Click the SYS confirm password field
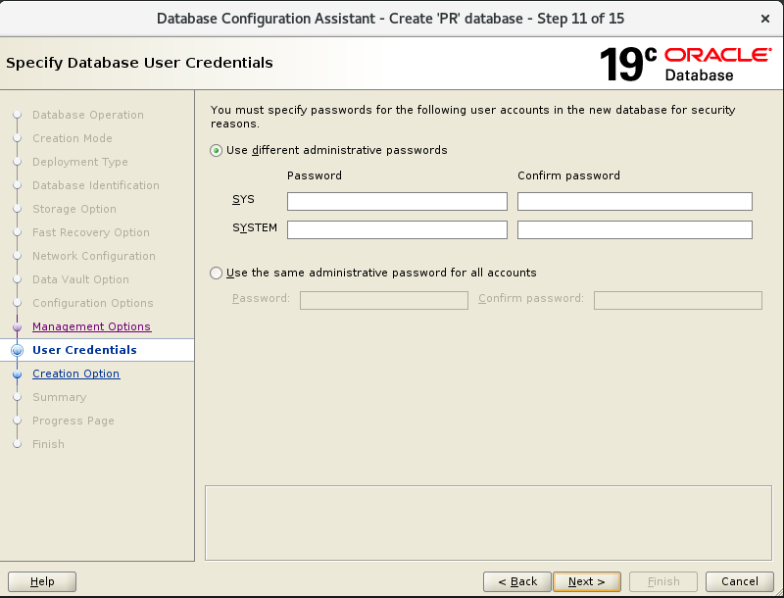This screenshot has height=598, width=784. point(634,202)
